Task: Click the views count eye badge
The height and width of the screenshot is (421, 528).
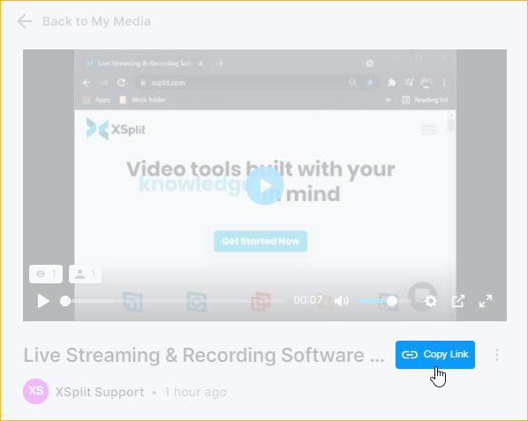Action: 46,274
